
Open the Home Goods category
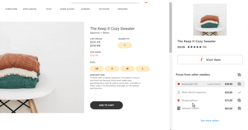click(67, 9)
